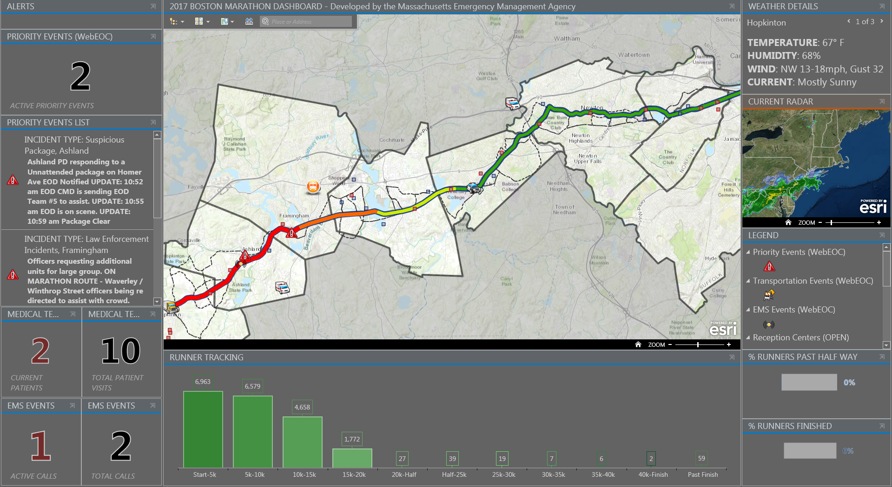Zoom out on the main map
Image resolution: width=892 pixels, height=487 pixels.
coord(670,344)
